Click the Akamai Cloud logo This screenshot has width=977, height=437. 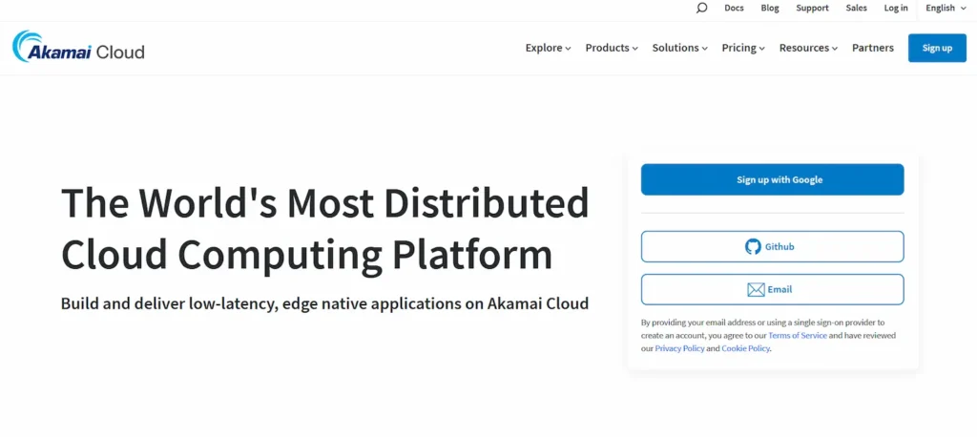(x=78, y=47)
